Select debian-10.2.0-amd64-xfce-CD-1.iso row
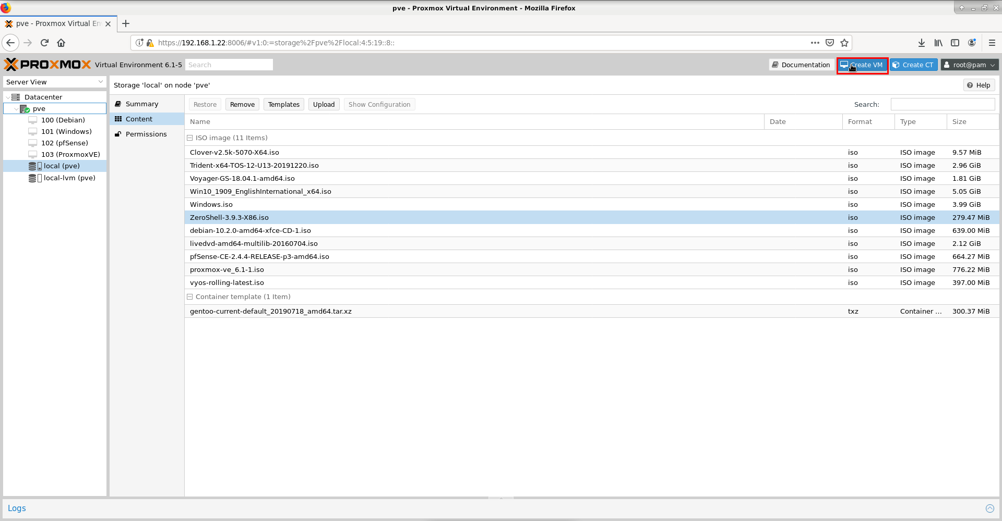 tap(592, 231)
